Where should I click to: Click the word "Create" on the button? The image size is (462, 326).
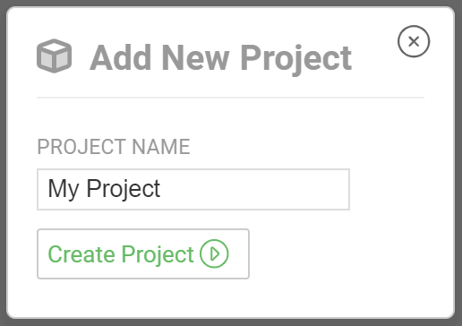click(x=81, y=254)
